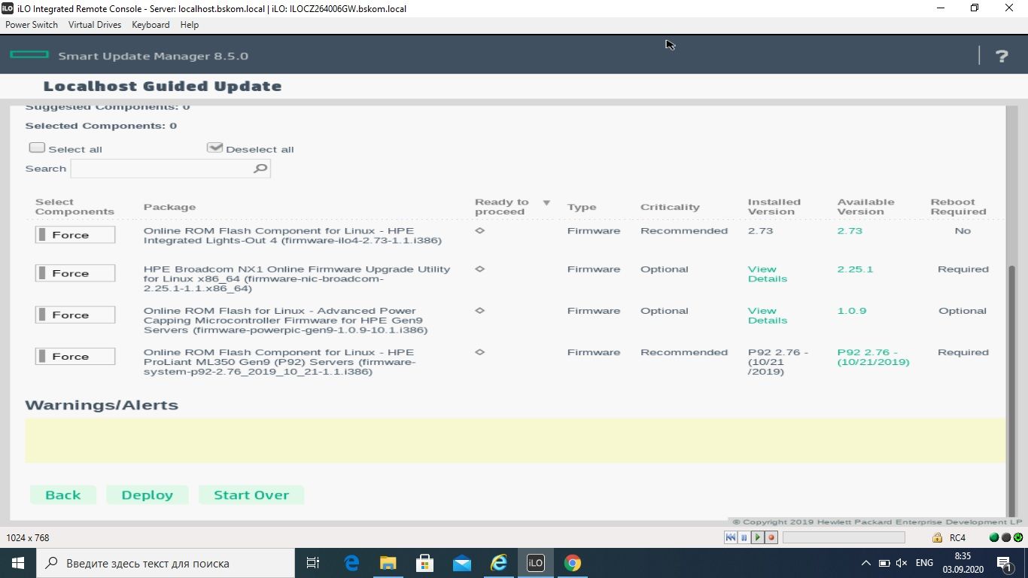Screen dimensions: 1028x578
Task: Open View Details for Power Capping installed version
Action: click(x=767, y=315)
